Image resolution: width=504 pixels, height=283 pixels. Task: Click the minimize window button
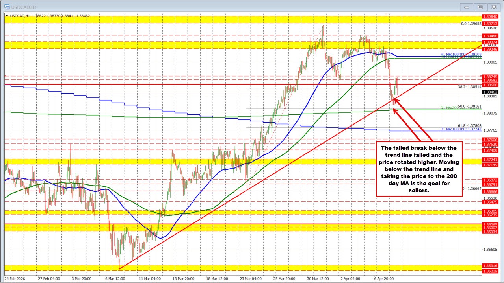pyautogui.click(x=466, y=7)
